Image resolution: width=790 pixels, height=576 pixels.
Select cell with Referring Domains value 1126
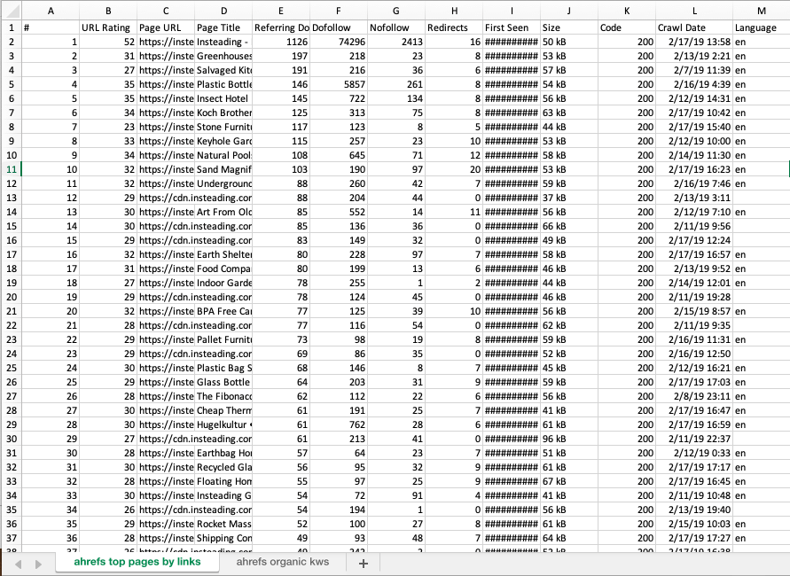coord(281,42)
